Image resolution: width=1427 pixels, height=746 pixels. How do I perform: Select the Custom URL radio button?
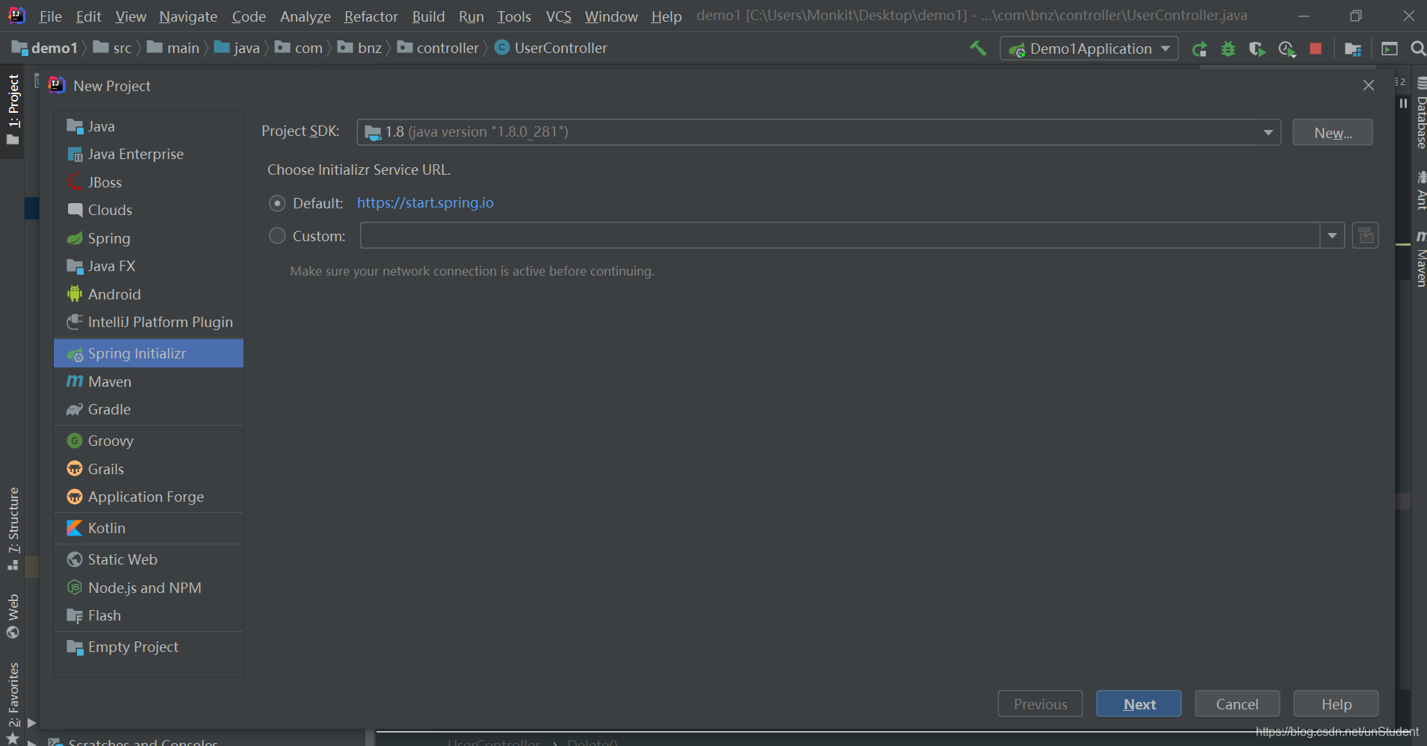(277, 236)
